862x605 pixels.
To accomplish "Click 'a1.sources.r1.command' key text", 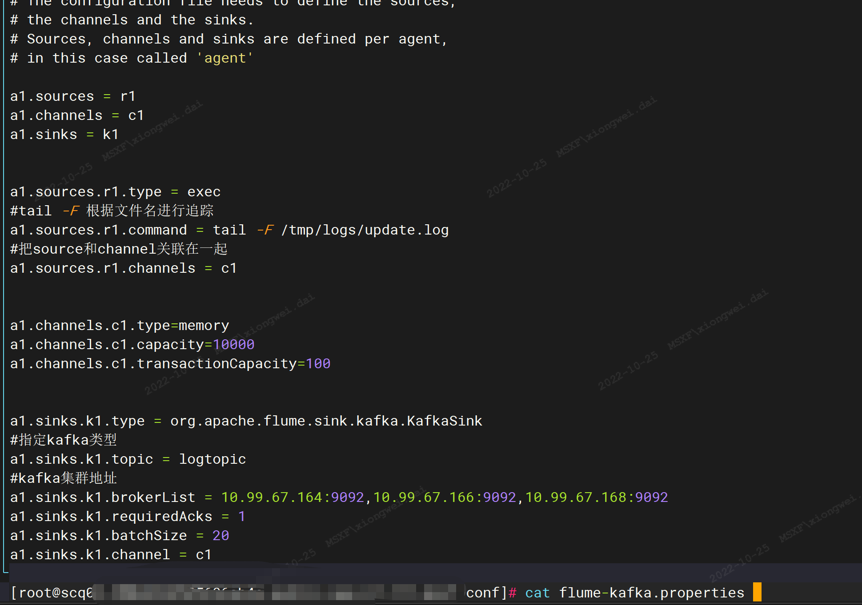I will coord(99,230).
